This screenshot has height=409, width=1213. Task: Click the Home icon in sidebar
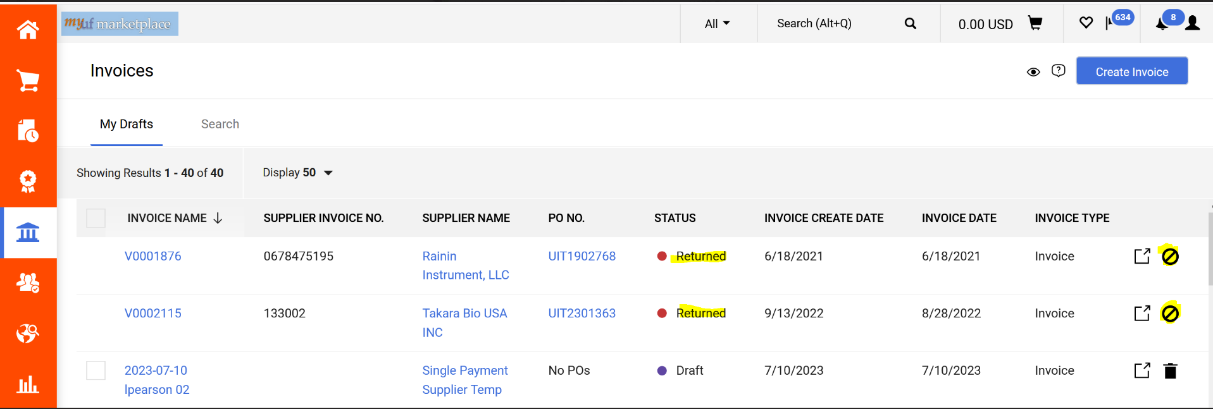(x=28, y=29)
